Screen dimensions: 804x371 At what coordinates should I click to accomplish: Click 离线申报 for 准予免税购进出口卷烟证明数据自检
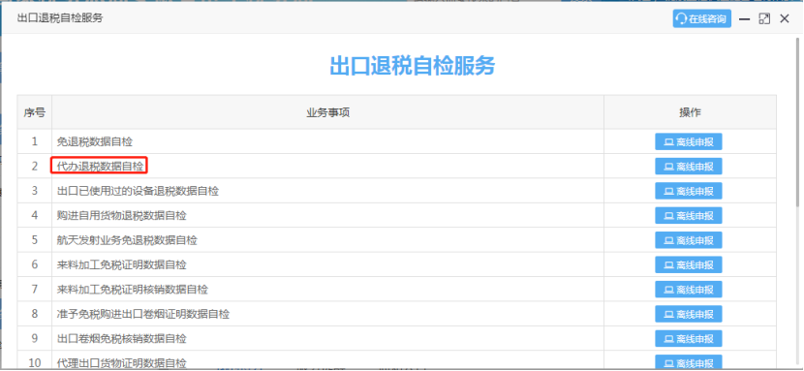[x=688, y=314]
